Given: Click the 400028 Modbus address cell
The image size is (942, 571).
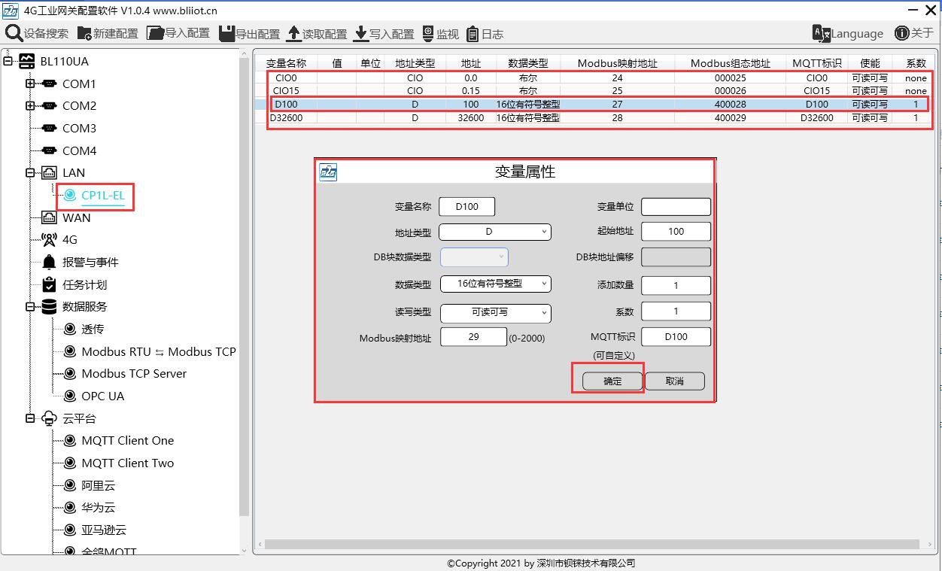Looking at the screenshot, I should 731,105.
